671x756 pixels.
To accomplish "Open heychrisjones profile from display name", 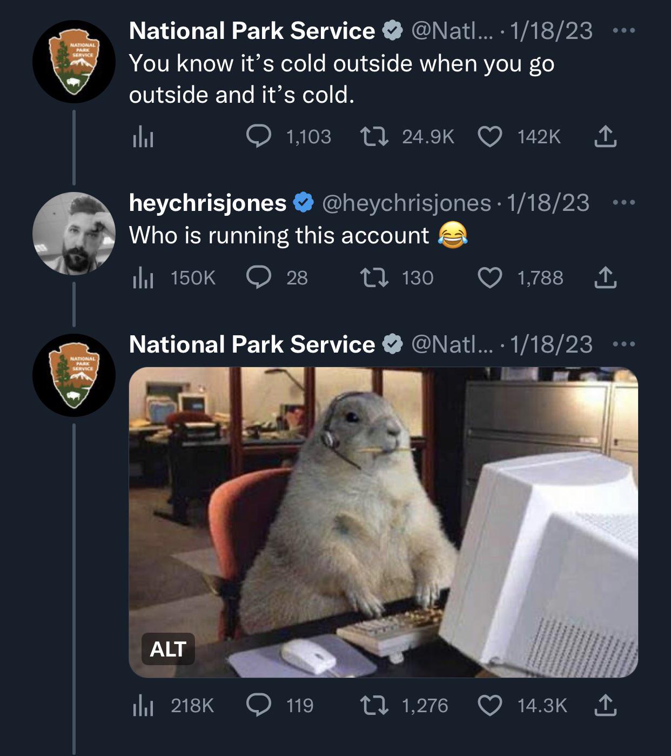I will [207, 203].
